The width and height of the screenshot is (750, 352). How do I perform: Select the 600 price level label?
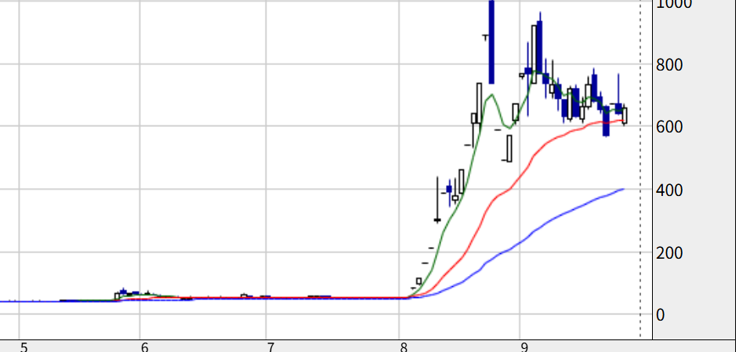point(669,127)
